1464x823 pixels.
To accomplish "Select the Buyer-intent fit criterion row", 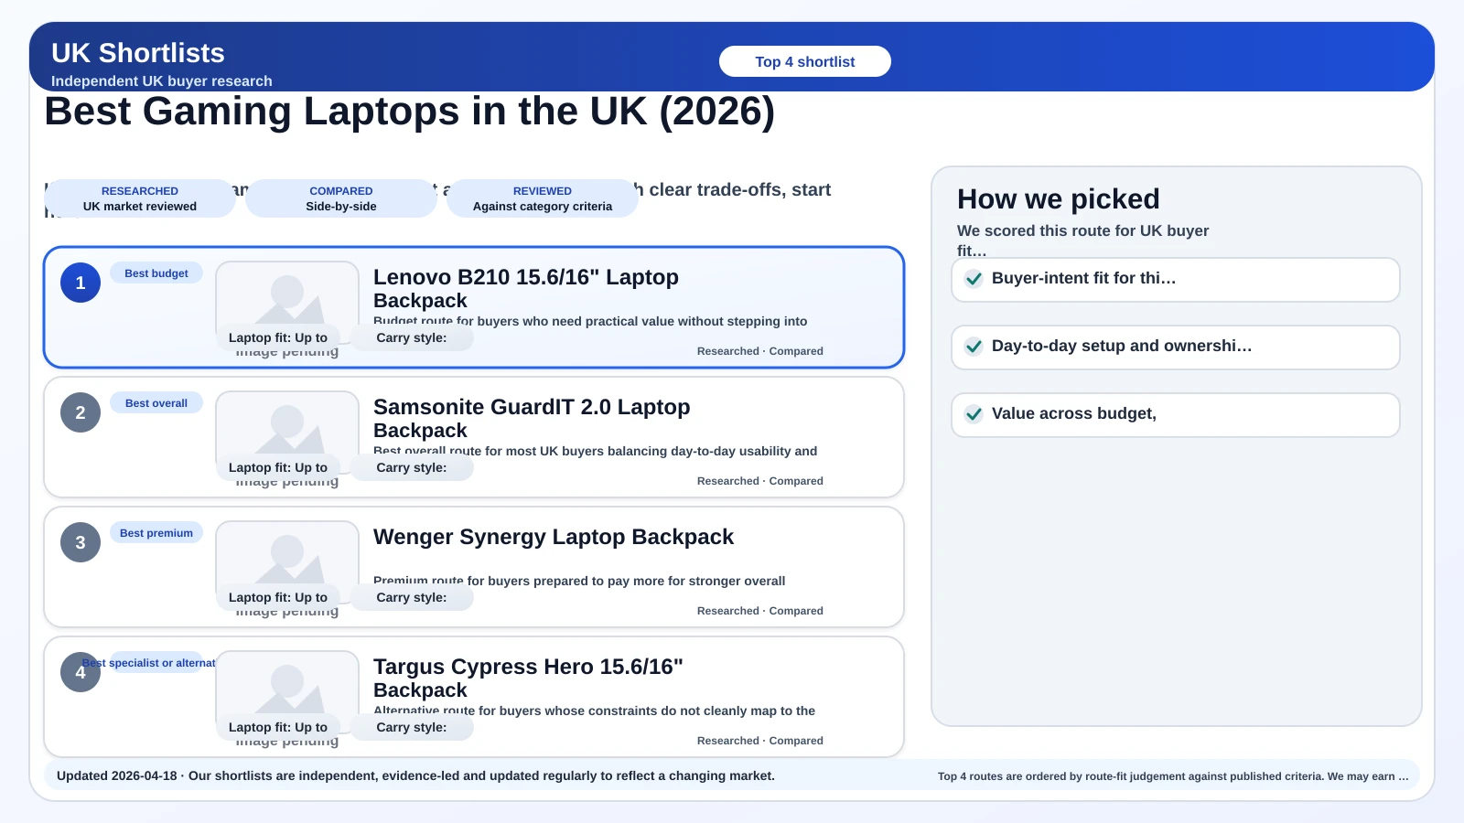I will [x=1176, y=280].
